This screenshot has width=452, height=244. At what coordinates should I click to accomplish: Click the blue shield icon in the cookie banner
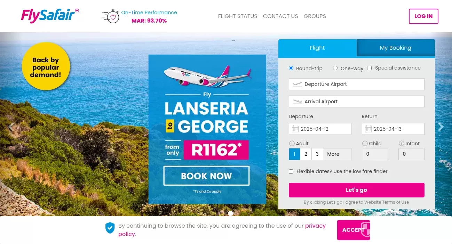[110, 228]
